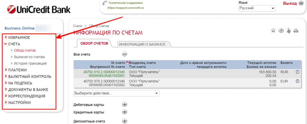This screenshot has width=307, height=124.
Task: Click Владелец счета column header
Action: 142,63
